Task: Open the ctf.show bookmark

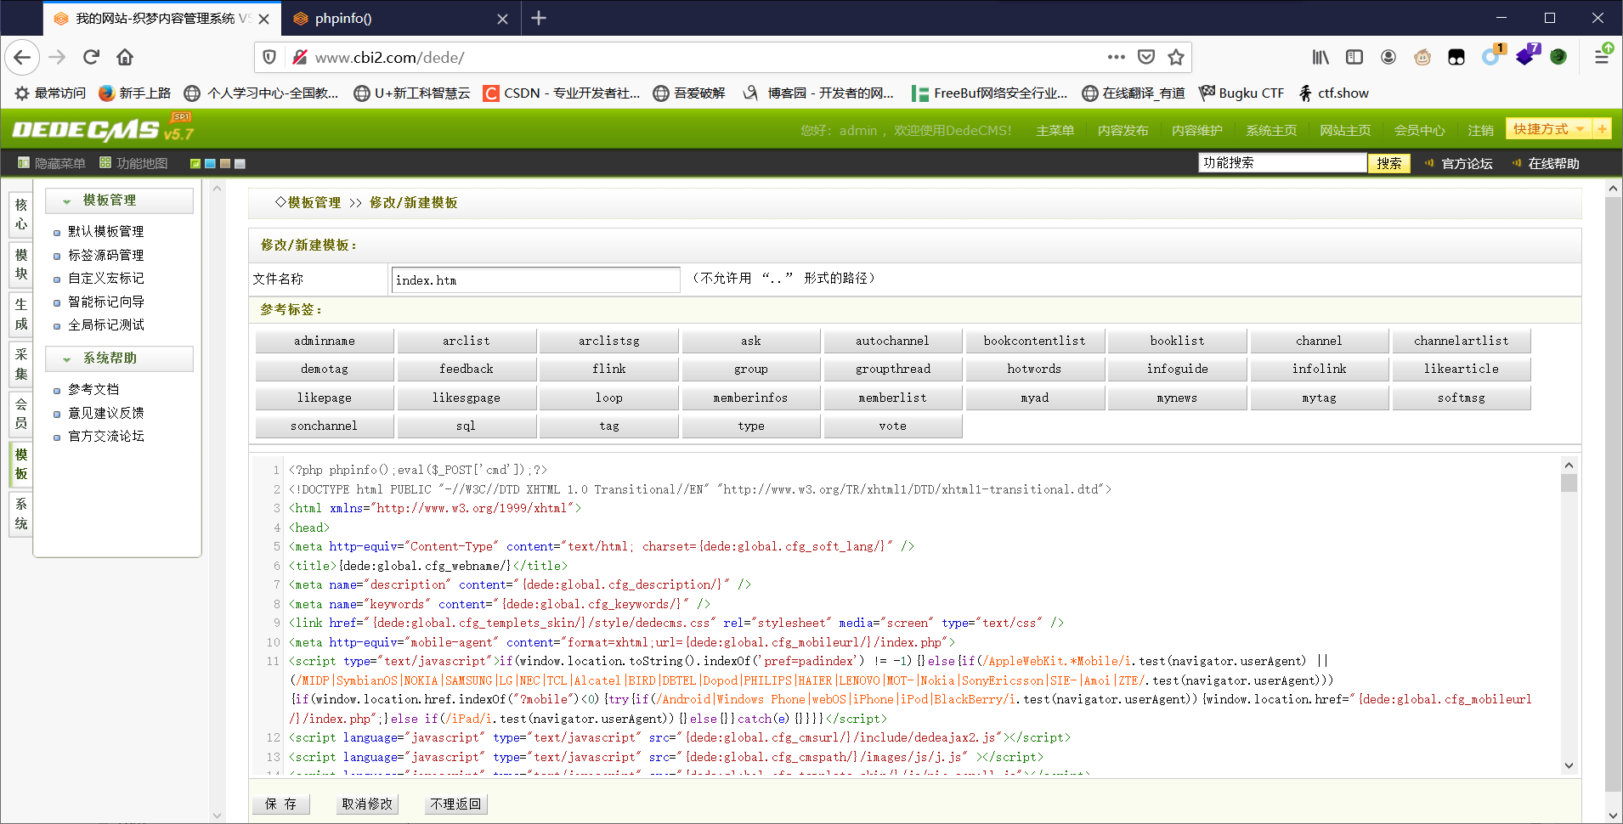Action: coord(1334,93)
